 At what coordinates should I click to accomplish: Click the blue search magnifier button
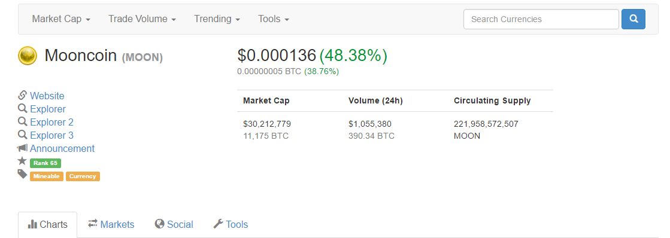pos(633,19)
